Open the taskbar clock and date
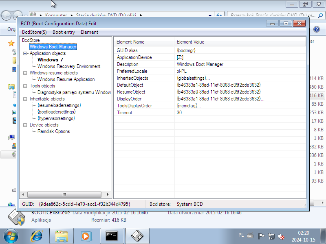 pyautogui.click(x=303, y=236)
